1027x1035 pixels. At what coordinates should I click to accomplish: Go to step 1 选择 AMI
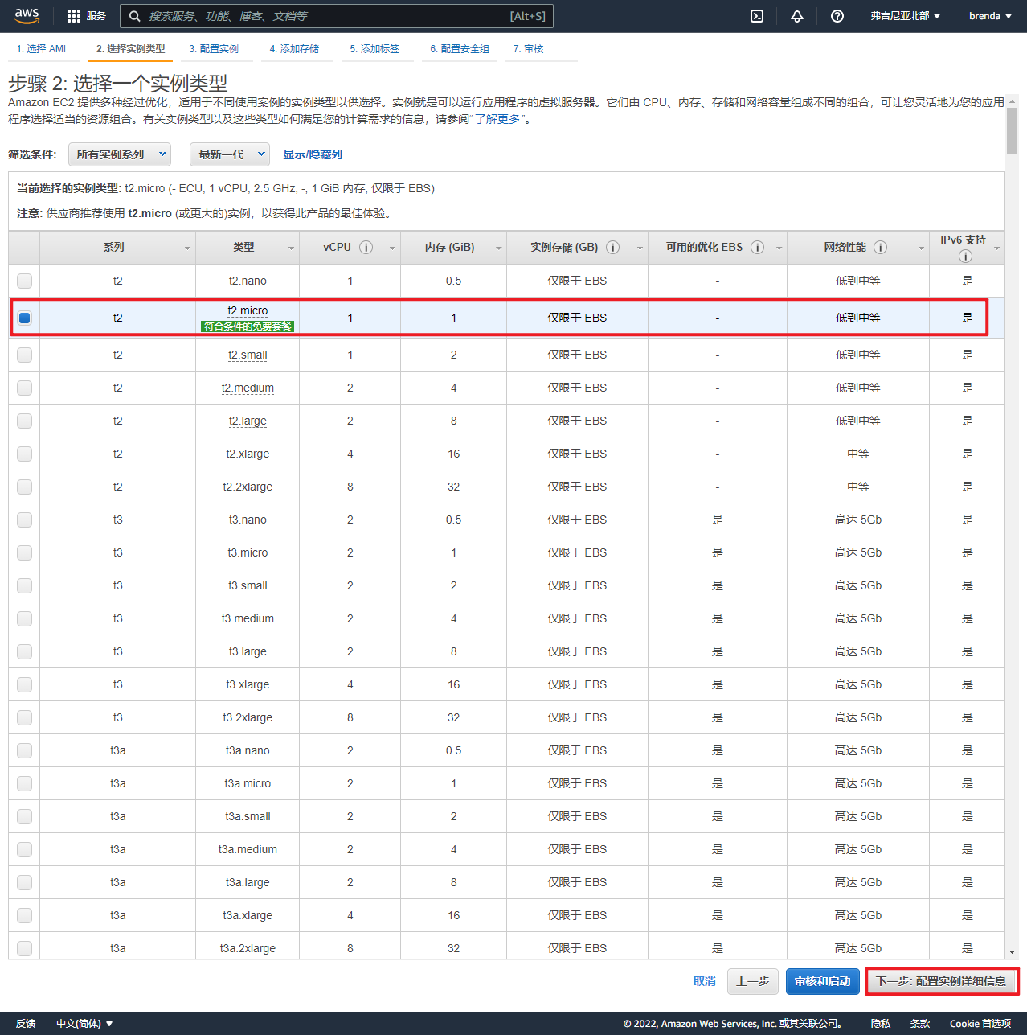[41, 49]
